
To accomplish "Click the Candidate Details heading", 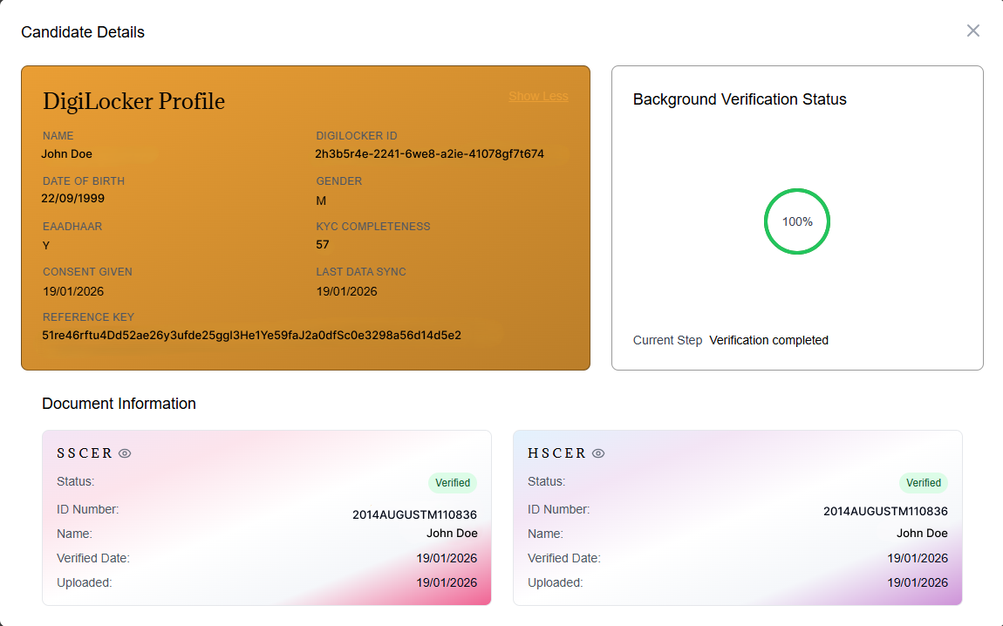I will (83, 32).
